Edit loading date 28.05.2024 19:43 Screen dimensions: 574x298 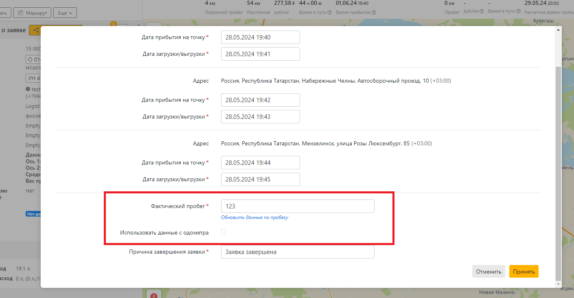261,116
